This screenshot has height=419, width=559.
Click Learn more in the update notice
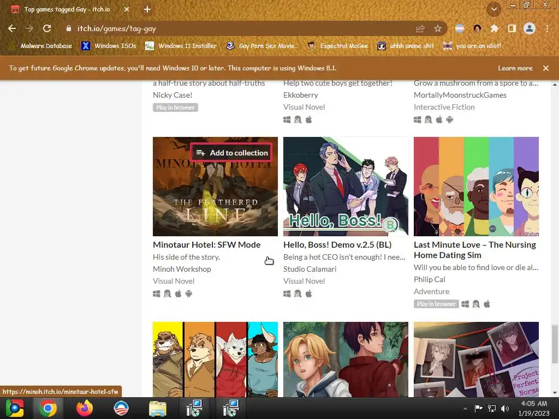[x=515, y=68]
